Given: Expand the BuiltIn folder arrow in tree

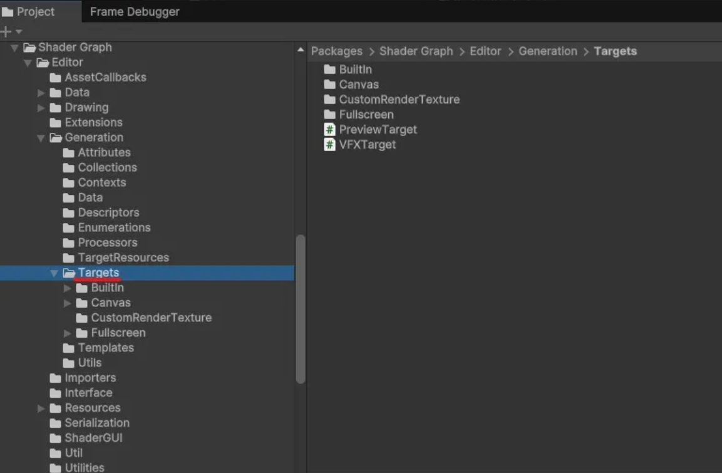Looking at the screenshot, I should [67, 288].
